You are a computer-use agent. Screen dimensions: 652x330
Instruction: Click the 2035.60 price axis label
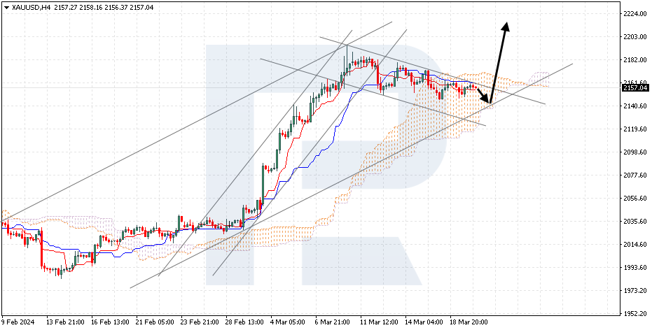coord(635,221)
